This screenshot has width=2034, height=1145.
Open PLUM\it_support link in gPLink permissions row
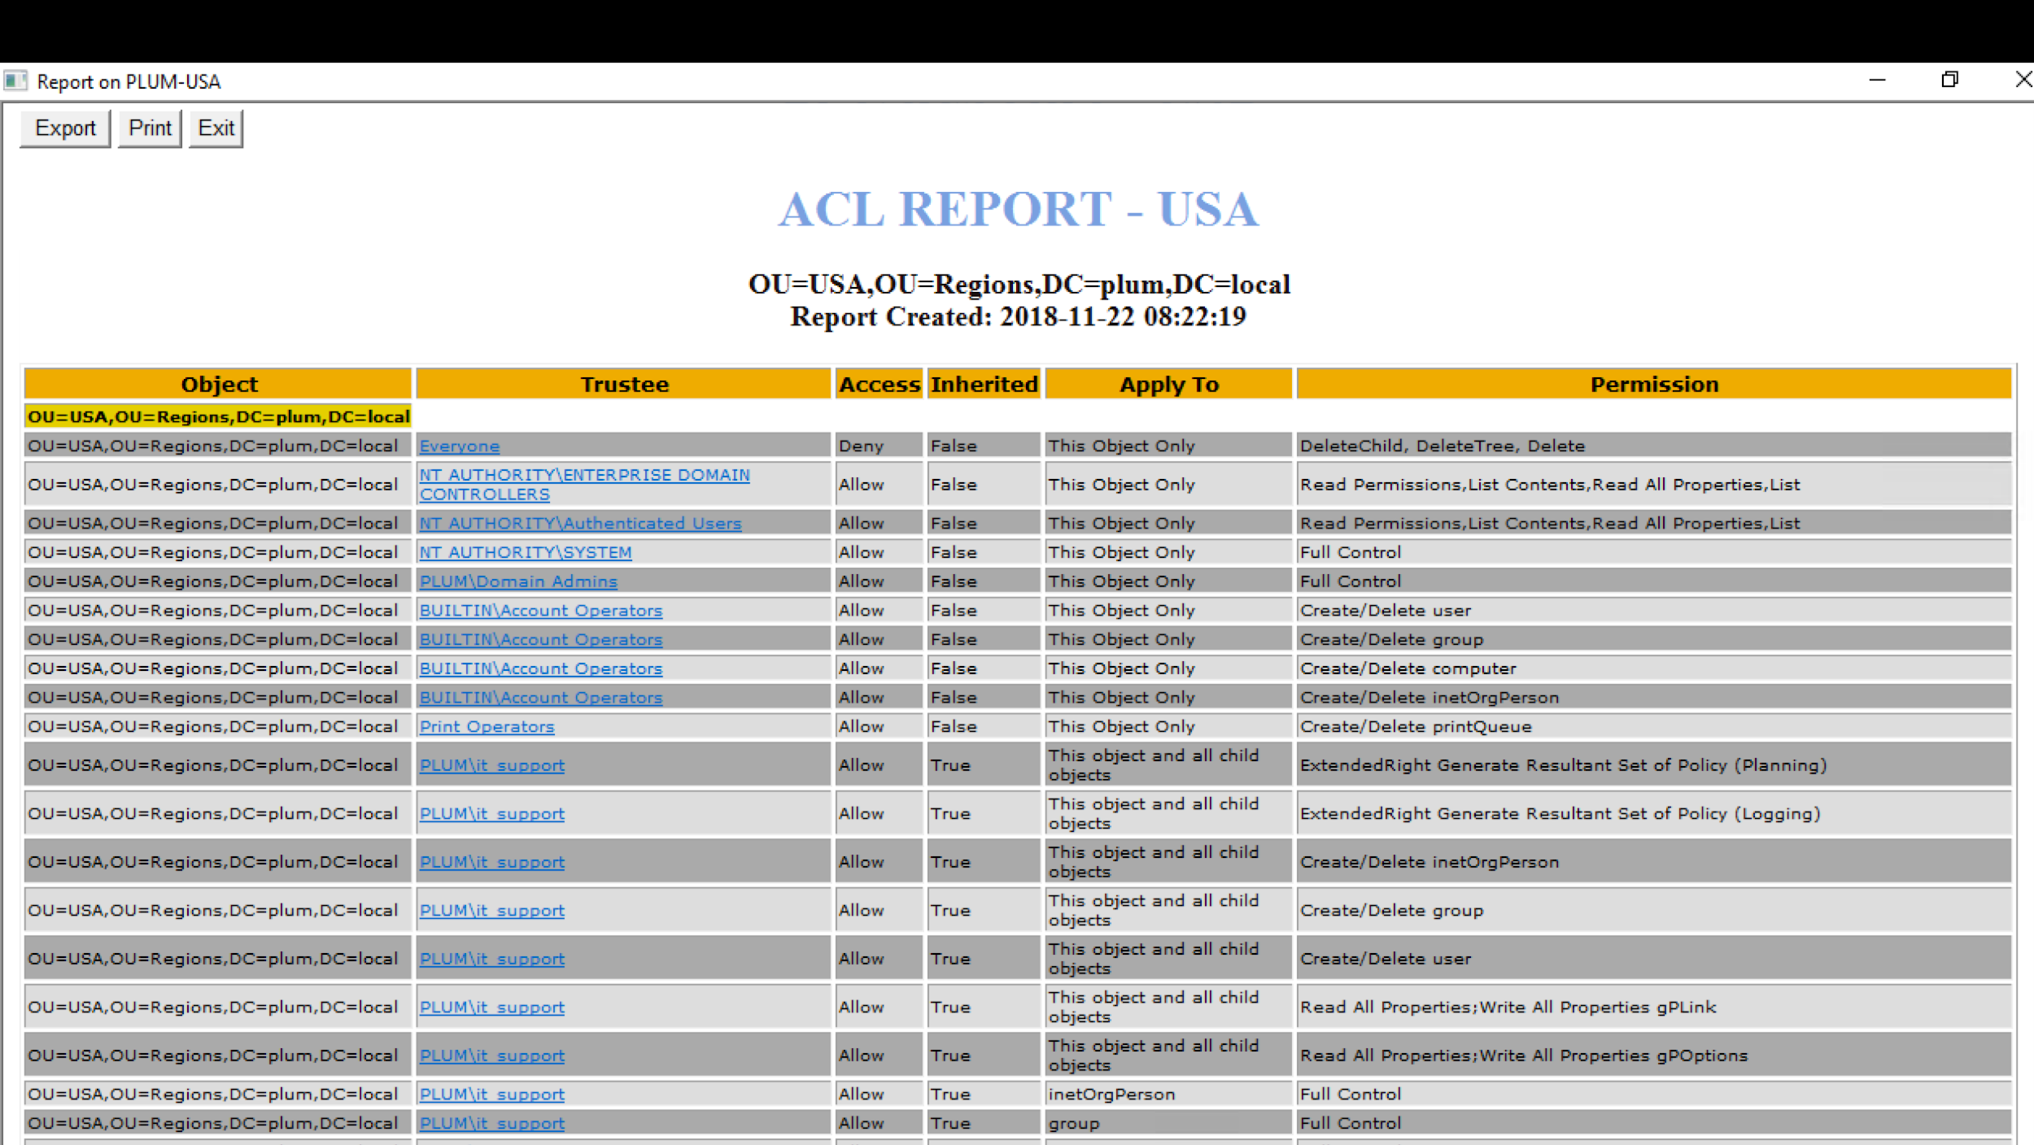491,1007
